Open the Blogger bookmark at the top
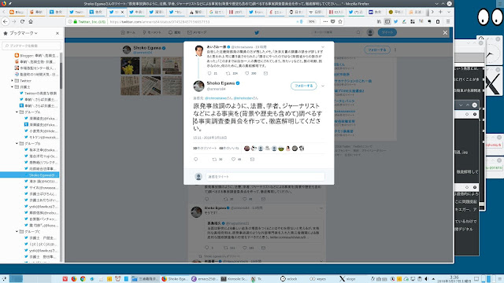The image size is (504, 283). coord(36,56)
